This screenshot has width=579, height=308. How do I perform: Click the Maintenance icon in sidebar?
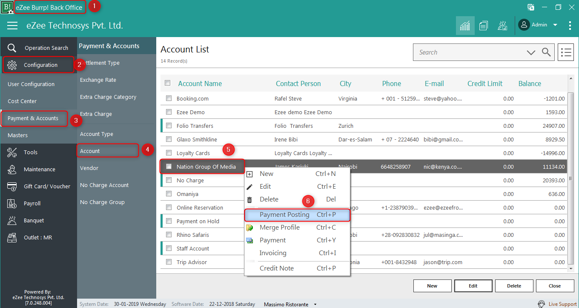[12, 169]
